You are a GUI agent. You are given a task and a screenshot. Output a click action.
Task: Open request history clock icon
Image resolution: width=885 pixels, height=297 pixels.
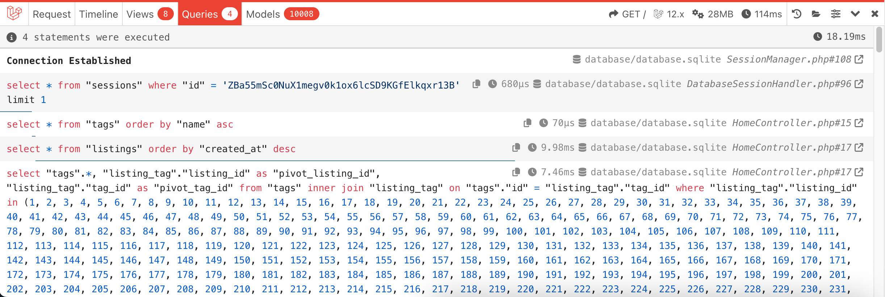click(797, 14)
